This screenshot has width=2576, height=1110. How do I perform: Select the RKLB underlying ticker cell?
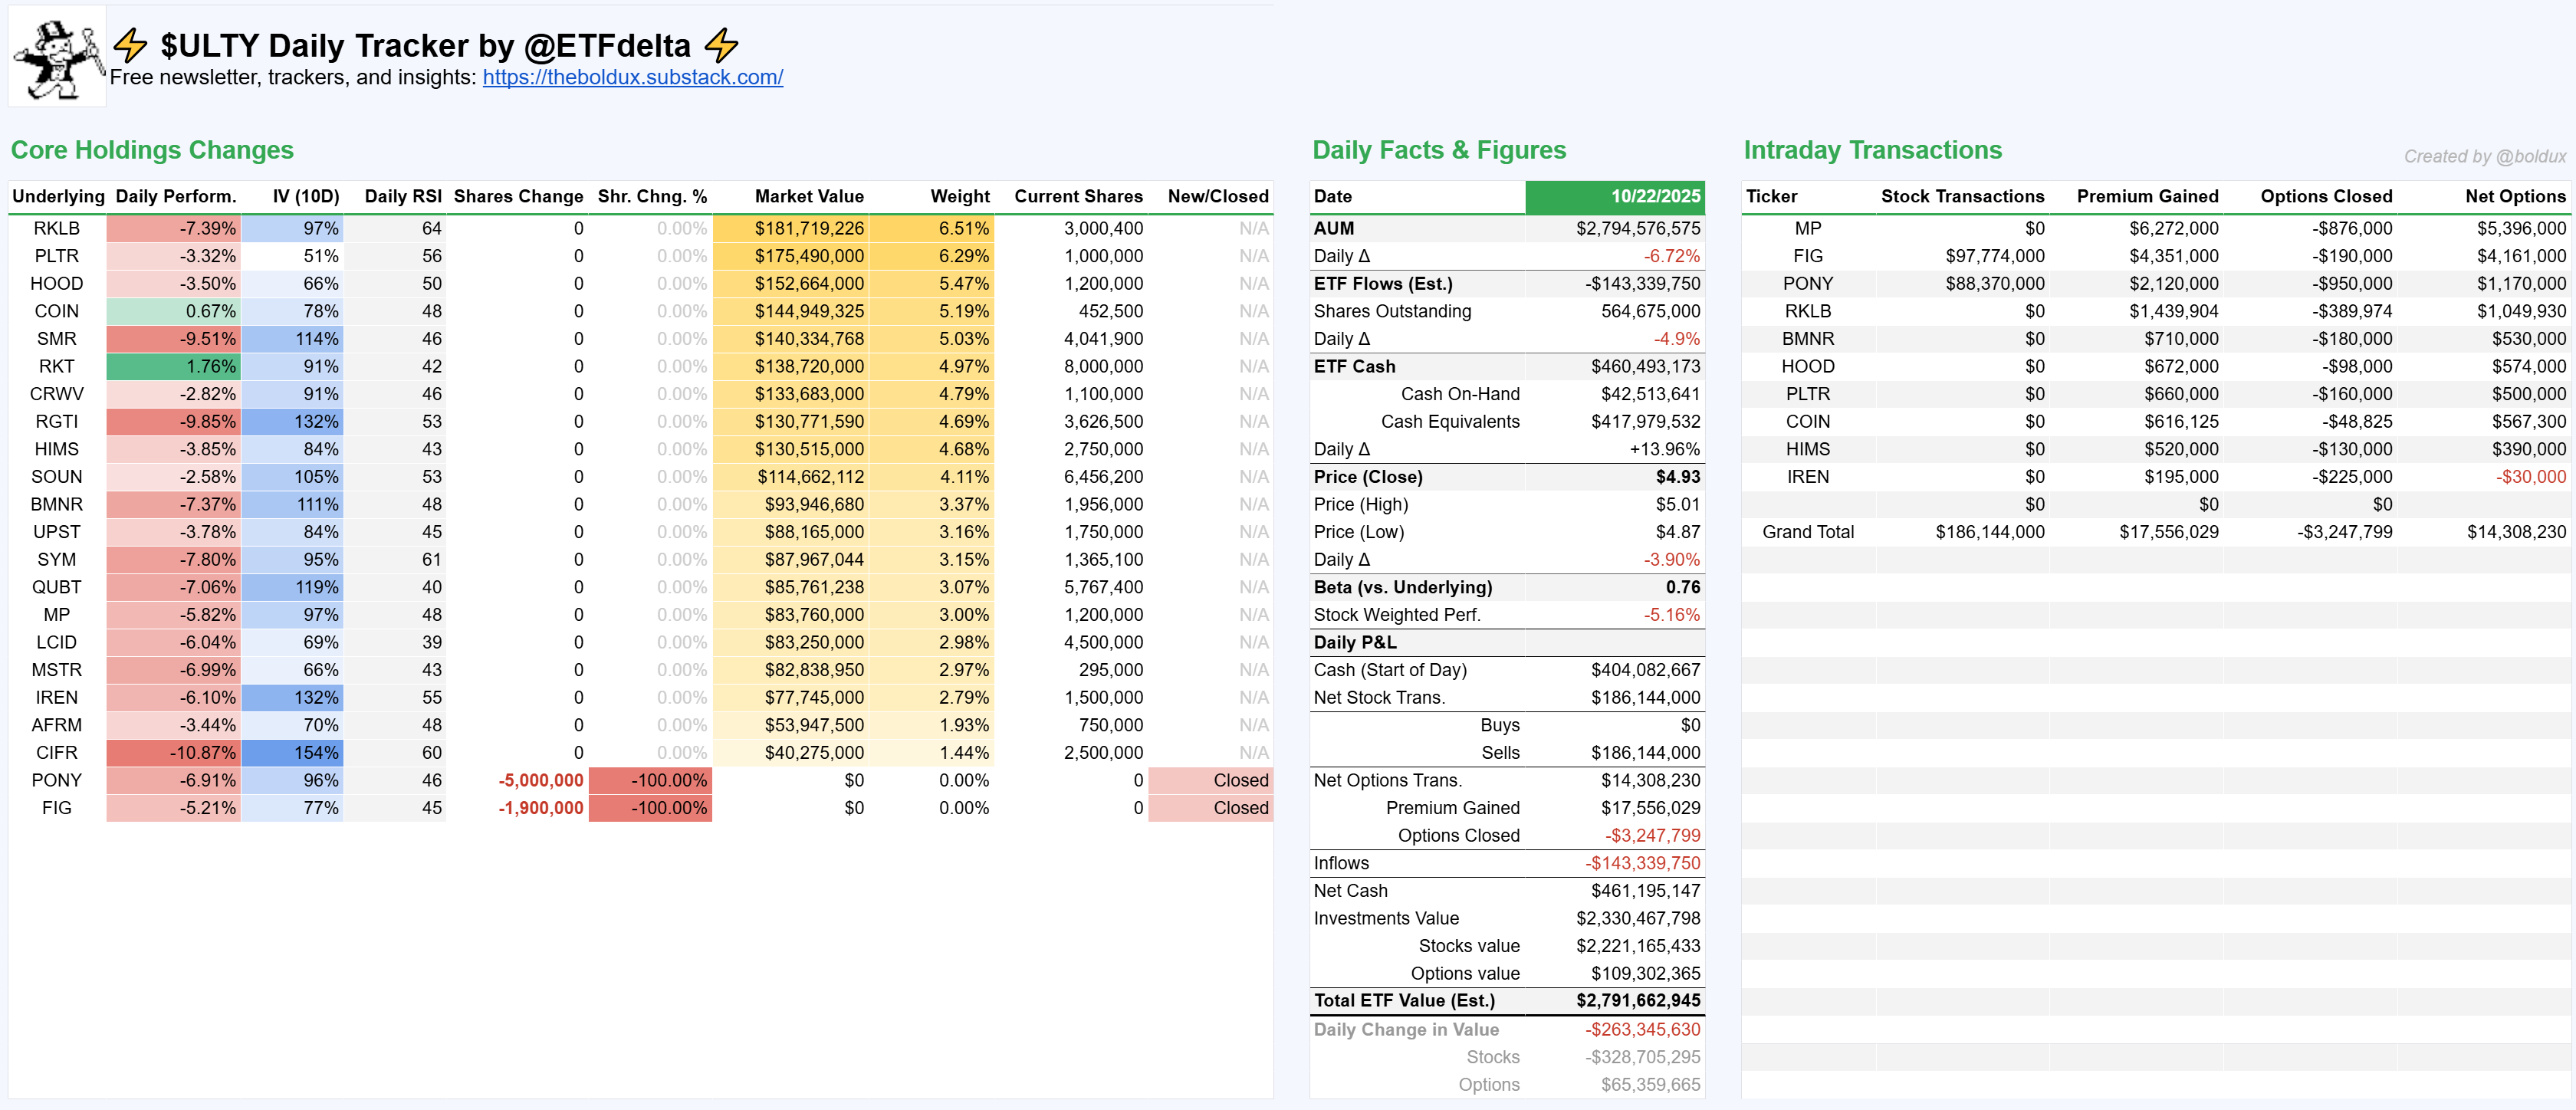(x=57, y=229)
